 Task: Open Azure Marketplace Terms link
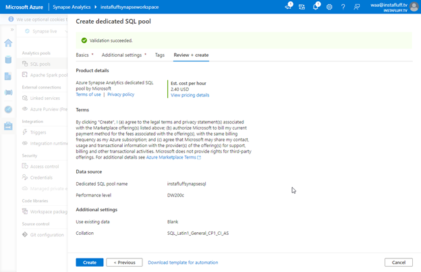point(173,157)
